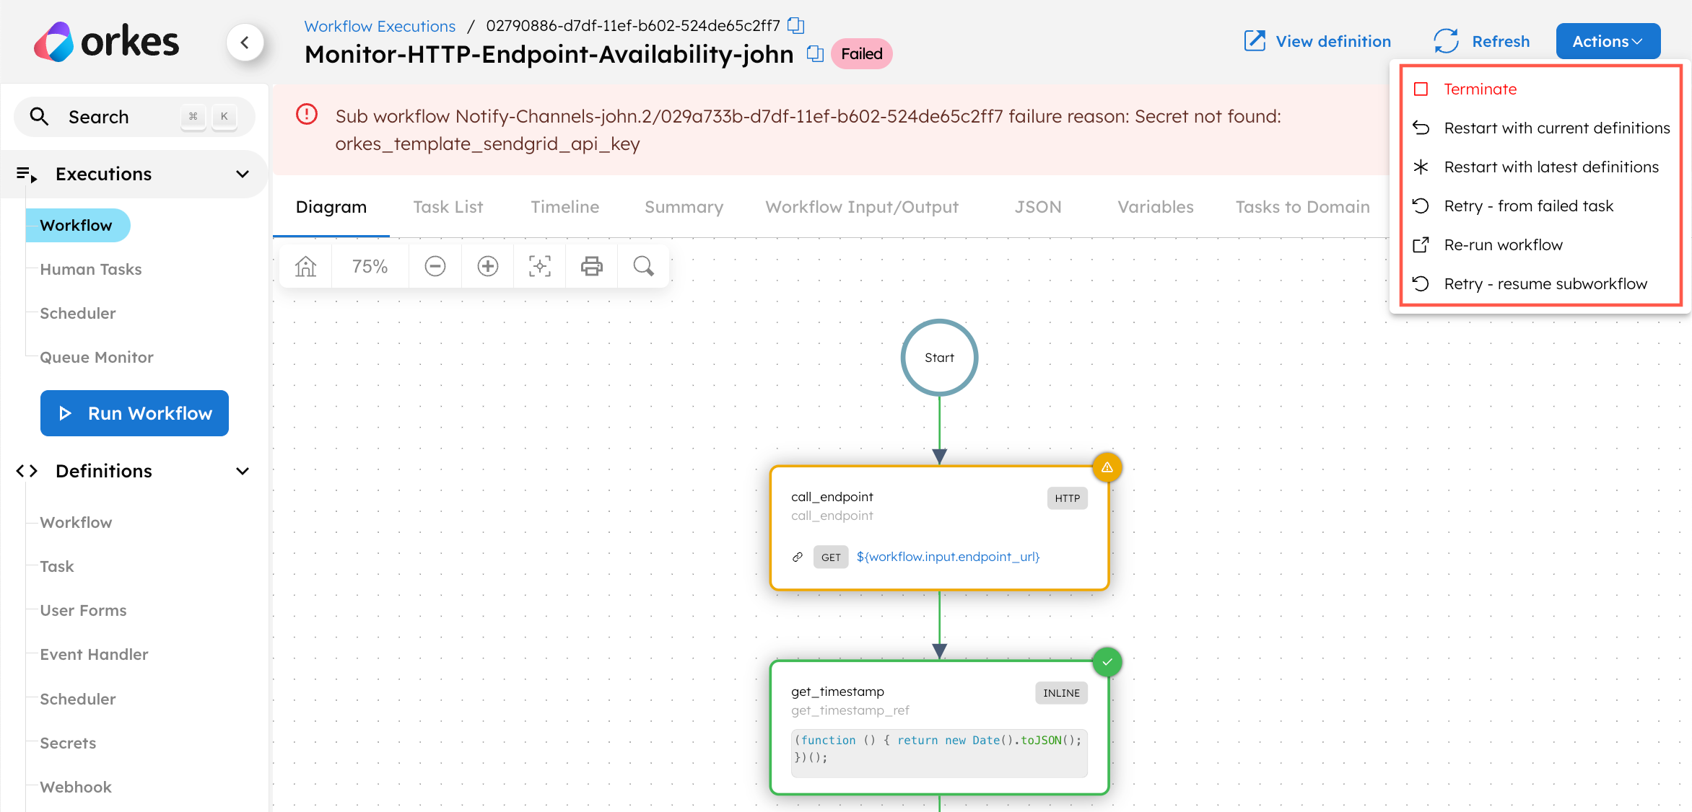This screenshot has width=1692, height=812.
Task: Search within the diagram using magnifier icon
Action: [x=644, y=267]
